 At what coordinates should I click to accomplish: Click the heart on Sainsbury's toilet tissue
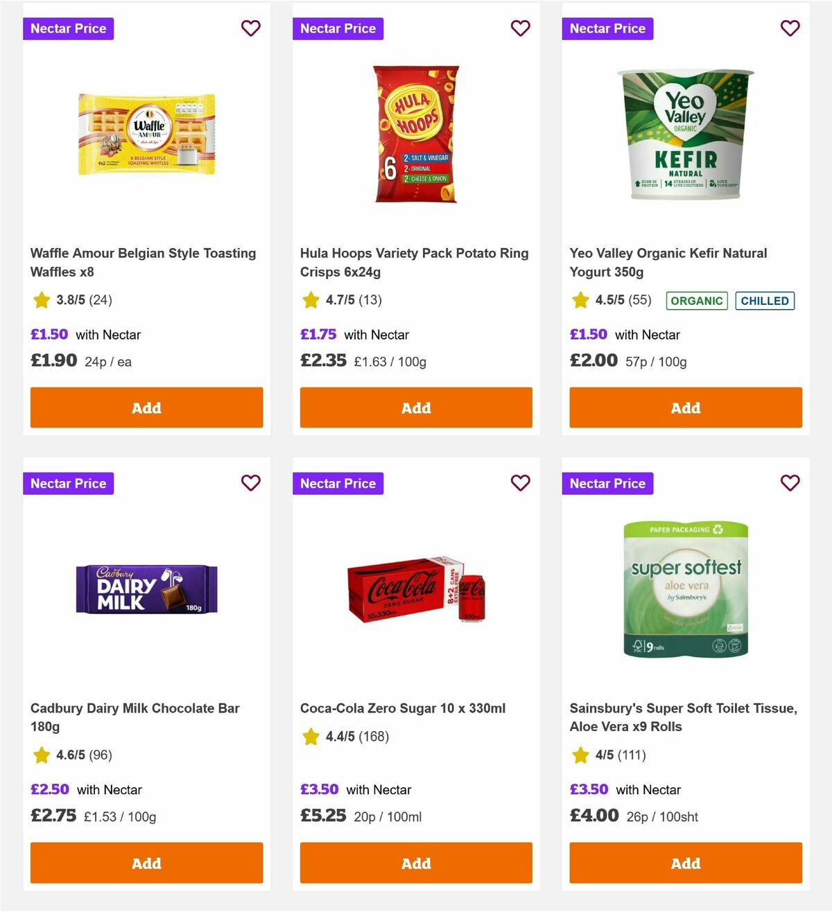click(790, 483)
